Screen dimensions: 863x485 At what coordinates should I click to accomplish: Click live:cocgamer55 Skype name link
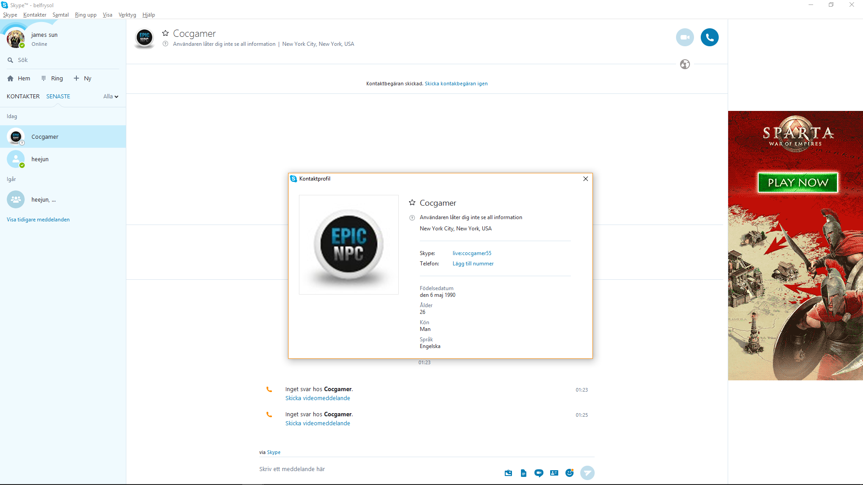click(472, 253)
